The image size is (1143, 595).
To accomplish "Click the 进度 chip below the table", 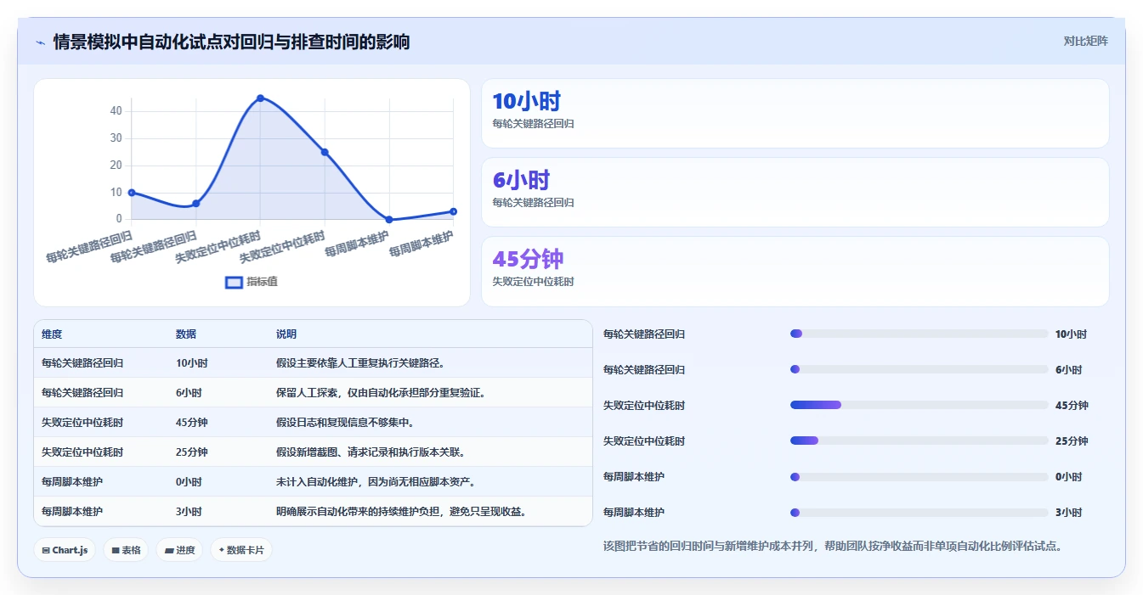I will pyautogui.click(x=179, y=550).
